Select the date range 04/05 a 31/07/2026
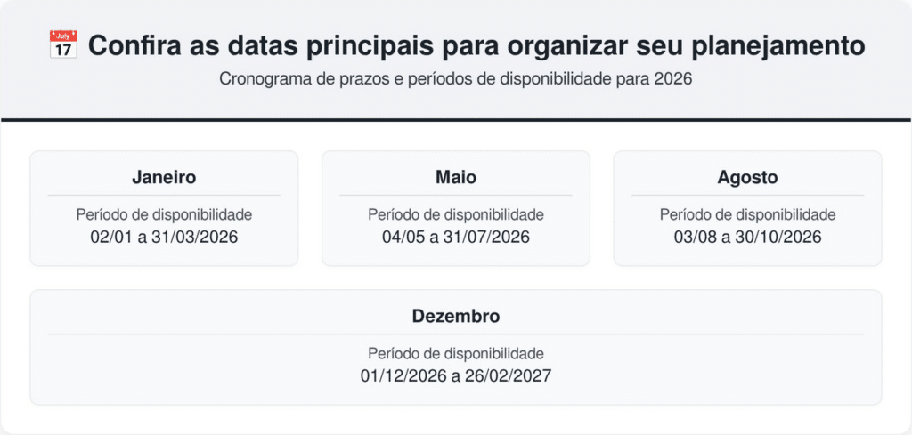The width and height of the screenshot is (912, 435). coord(456,237)
